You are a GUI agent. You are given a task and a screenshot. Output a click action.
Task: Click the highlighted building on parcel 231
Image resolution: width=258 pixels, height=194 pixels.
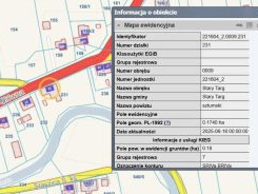point(50,89)
